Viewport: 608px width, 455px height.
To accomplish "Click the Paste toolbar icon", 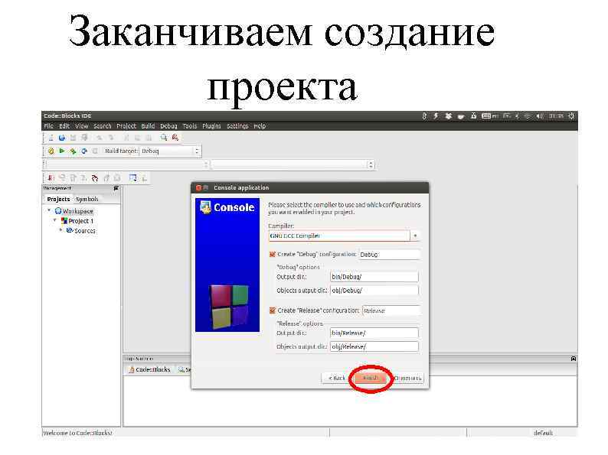I will (149, 138).
